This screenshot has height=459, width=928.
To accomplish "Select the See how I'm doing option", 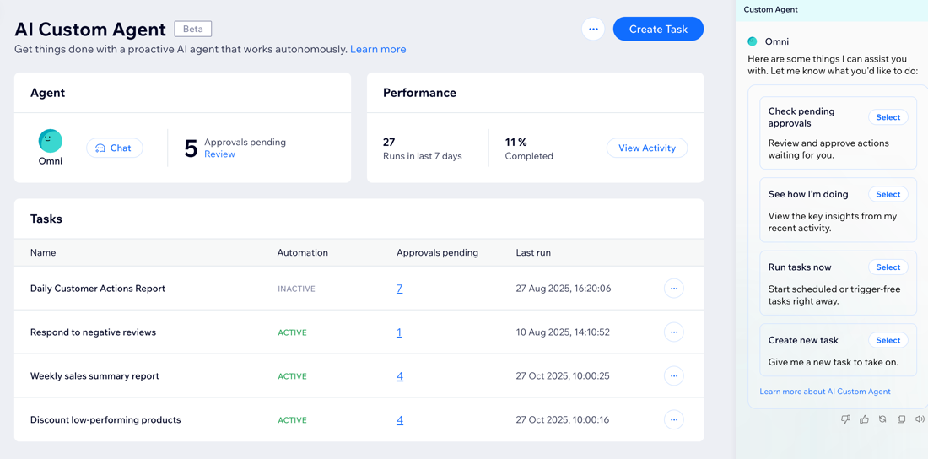I will coord(888,194).
